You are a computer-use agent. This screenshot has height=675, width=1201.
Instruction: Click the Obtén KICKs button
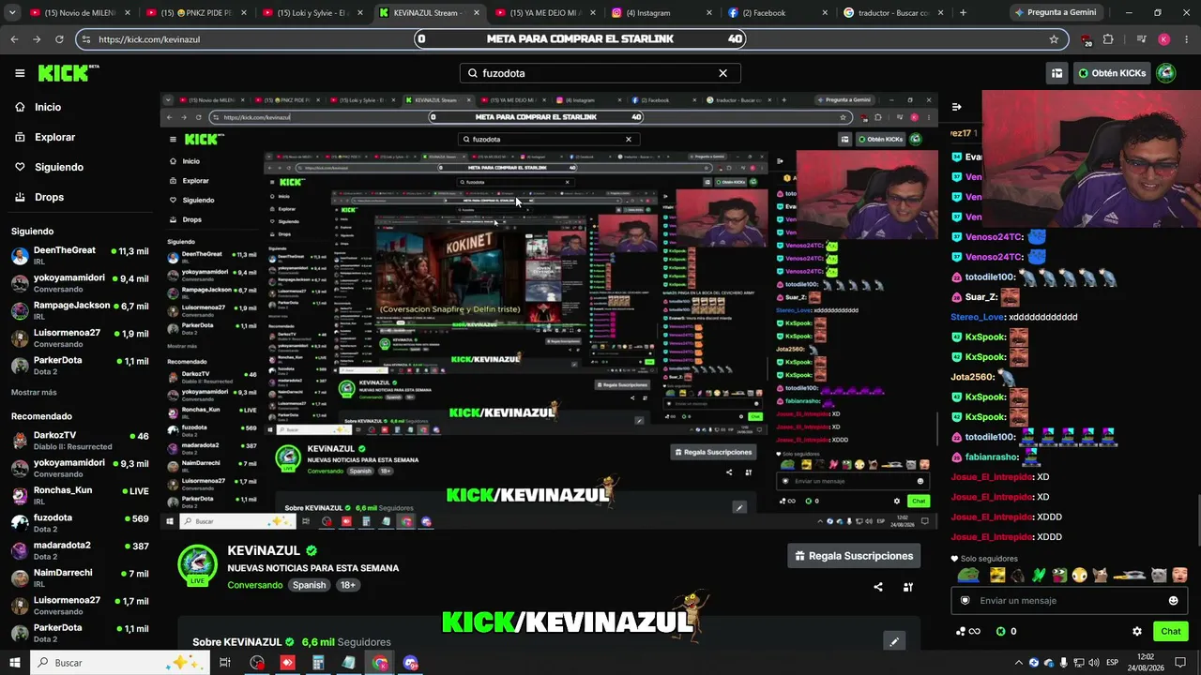coord(1112,73)
